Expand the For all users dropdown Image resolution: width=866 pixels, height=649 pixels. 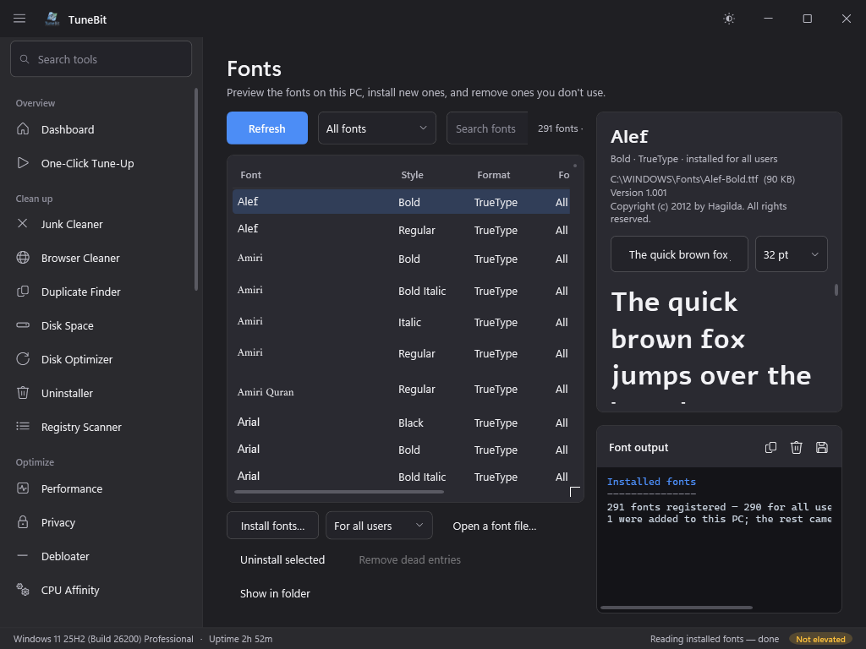[379, 526]
